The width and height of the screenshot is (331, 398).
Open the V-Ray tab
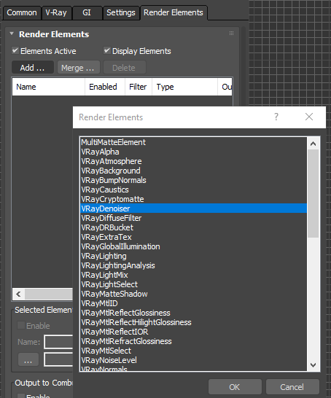coord(56,12)
